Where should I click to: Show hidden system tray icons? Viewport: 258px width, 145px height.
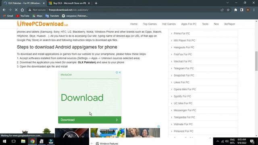click(x=218, y=141)
